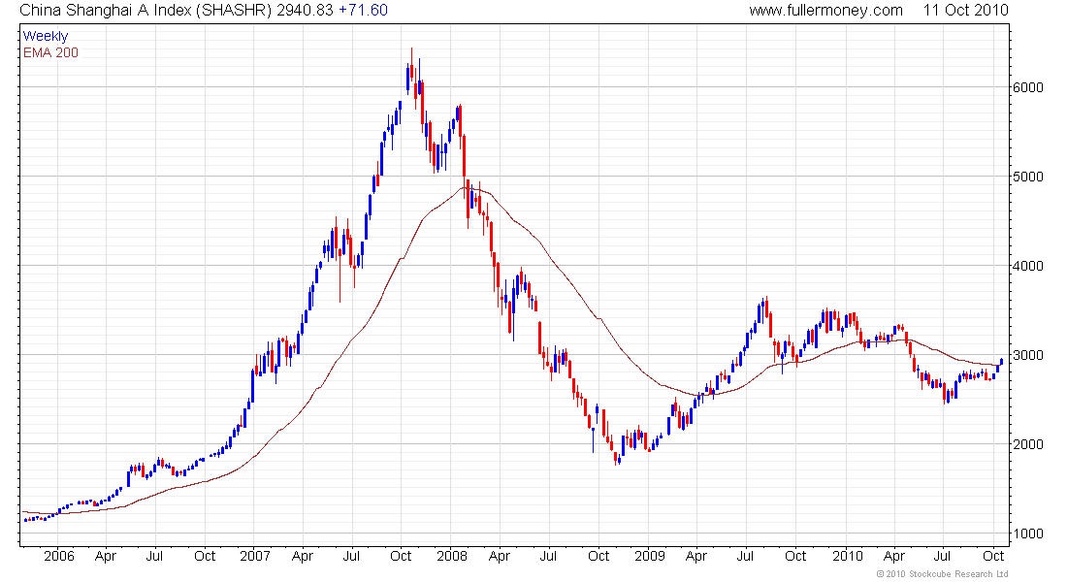Image resolution: width=1067 pixels, height=582 pixels.
Task: Click the 'Apr' label after 2009
Action: coord(696,556)
